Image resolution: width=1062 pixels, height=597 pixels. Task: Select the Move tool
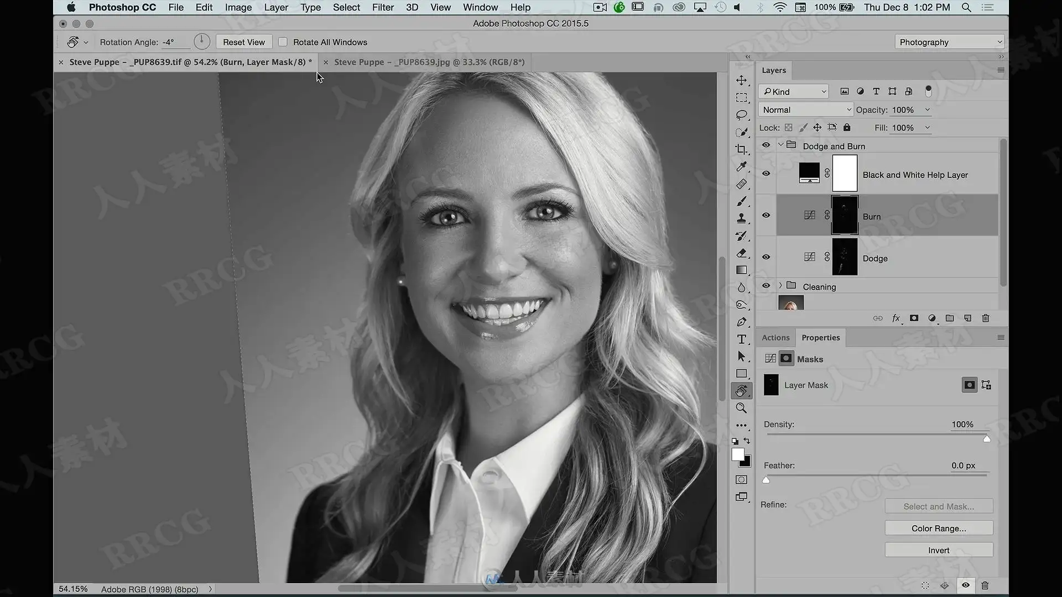click(741, 80)
